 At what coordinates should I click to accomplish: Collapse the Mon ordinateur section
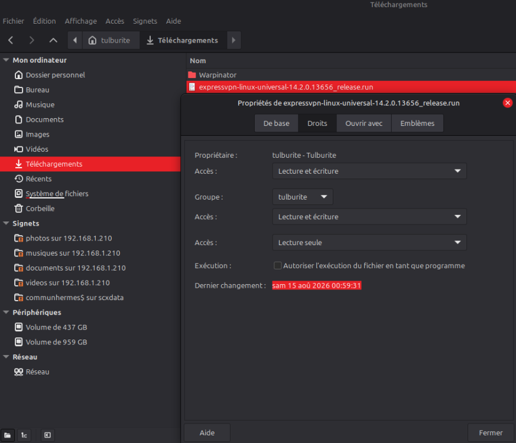coord(6,60)
